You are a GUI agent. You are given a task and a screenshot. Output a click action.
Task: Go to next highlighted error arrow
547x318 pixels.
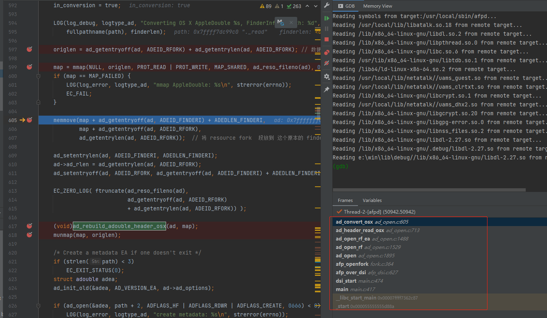(315, 6)
